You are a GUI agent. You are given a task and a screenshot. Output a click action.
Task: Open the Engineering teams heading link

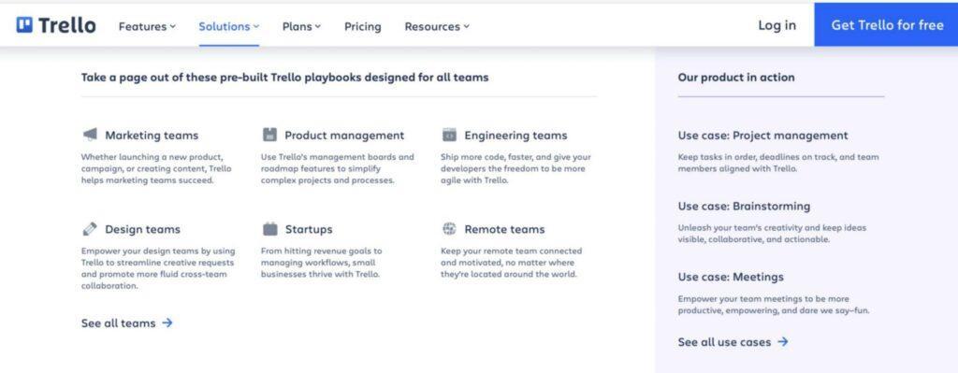515,135
